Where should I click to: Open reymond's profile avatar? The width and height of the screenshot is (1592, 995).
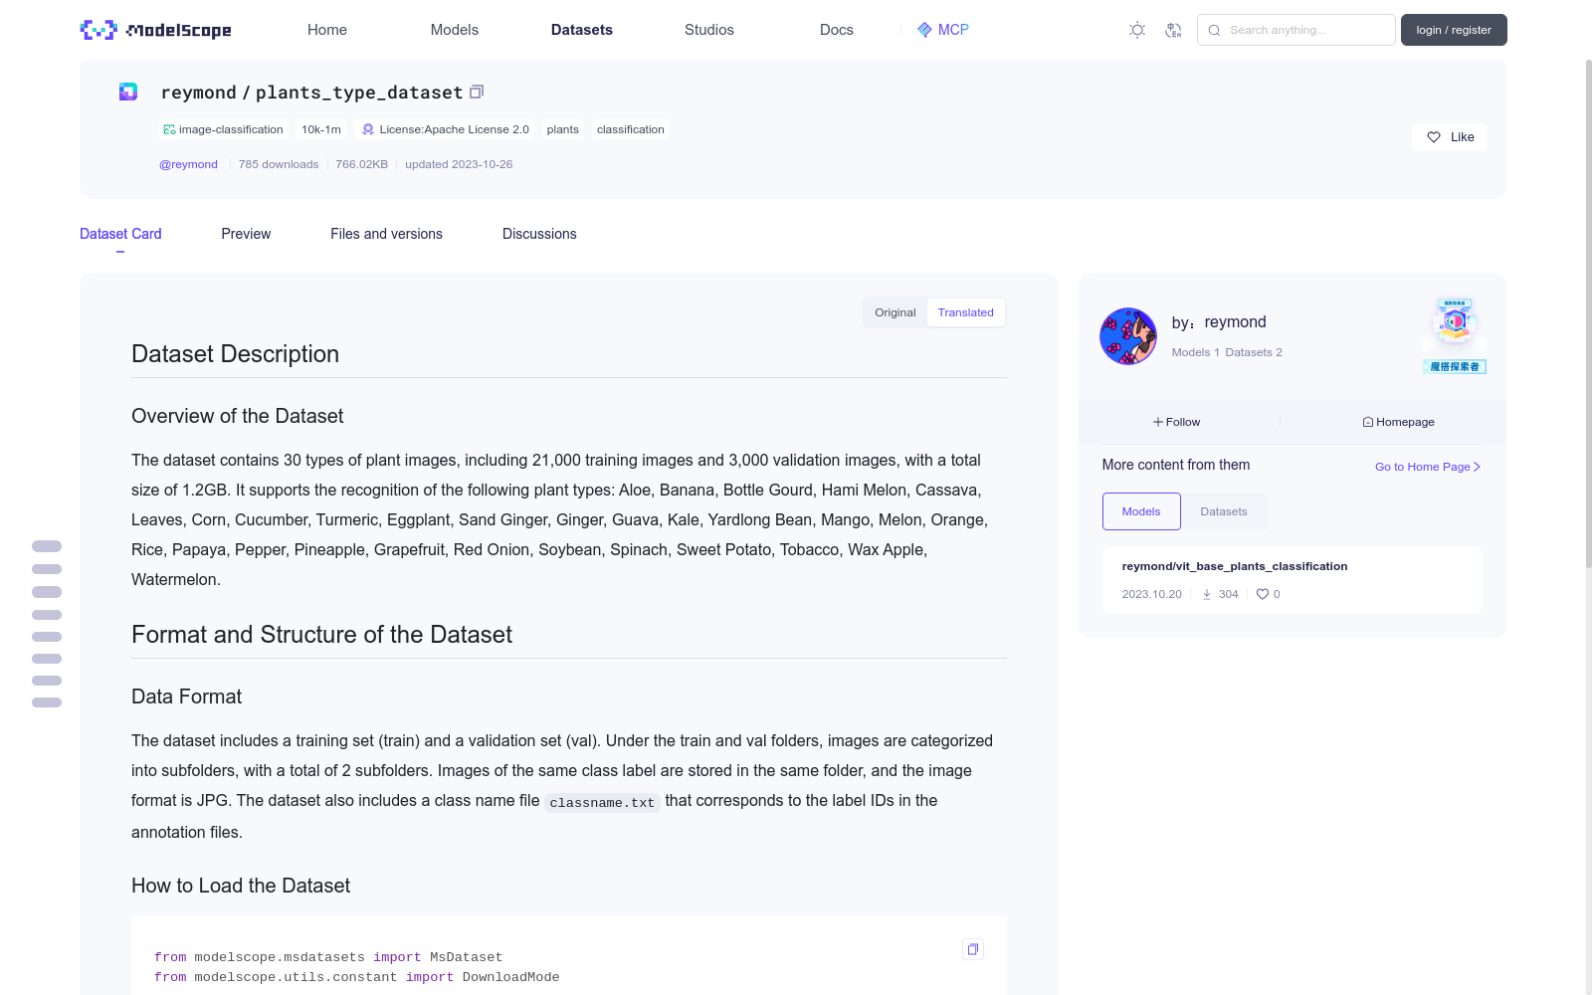(1128, 336)
